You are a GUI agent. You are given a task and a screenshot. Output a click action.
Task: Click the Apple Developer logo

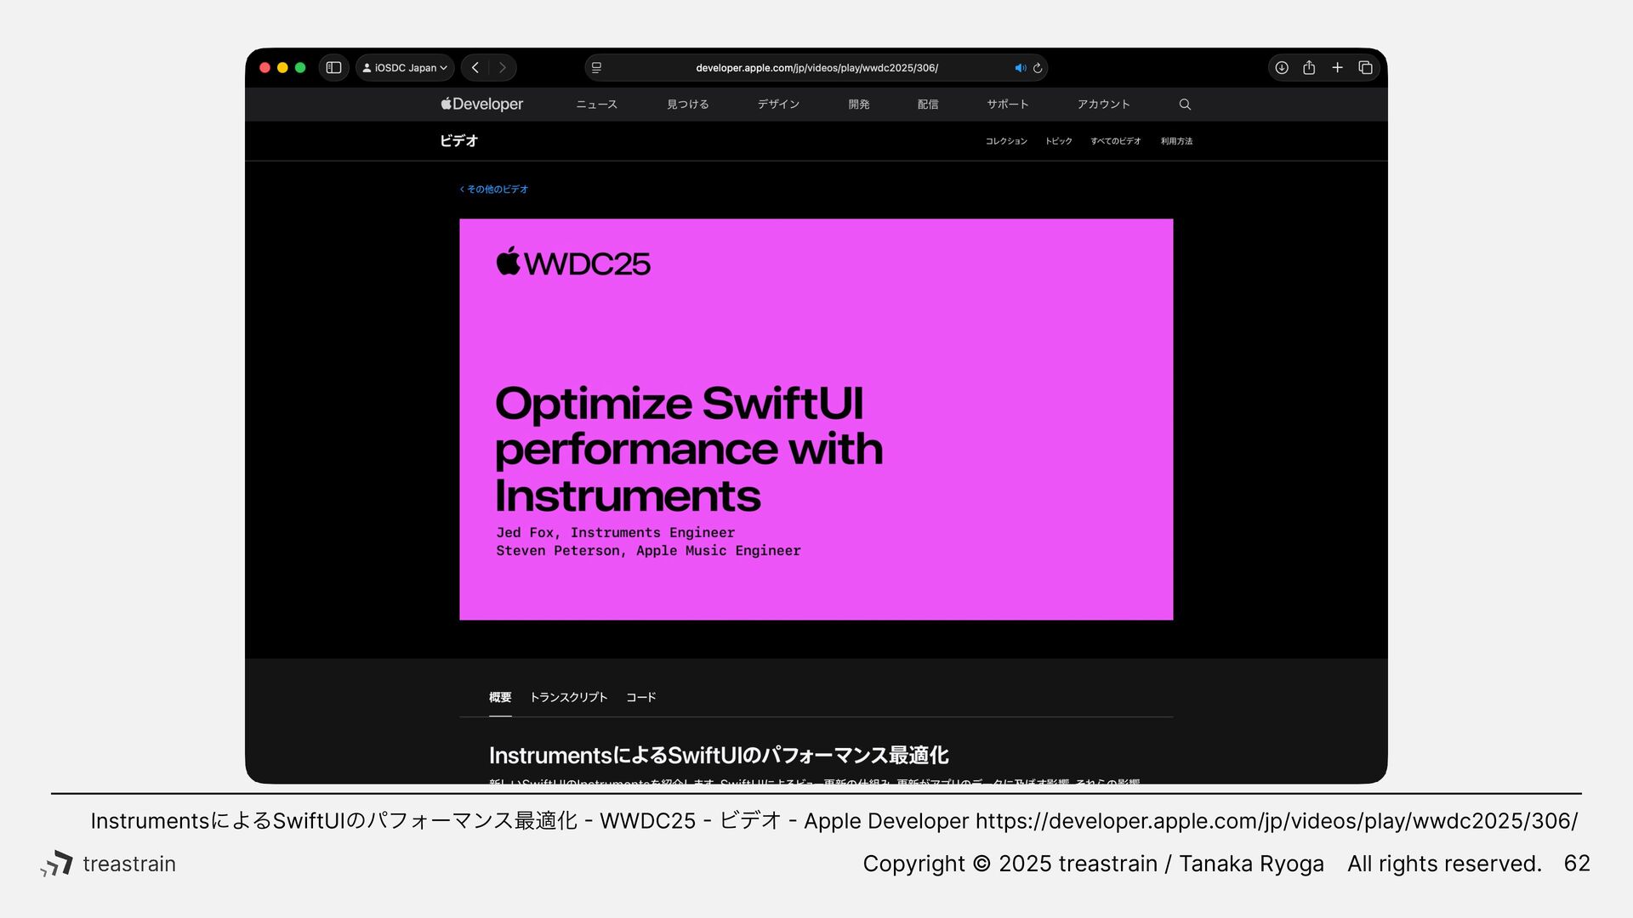tap(481, 104)
